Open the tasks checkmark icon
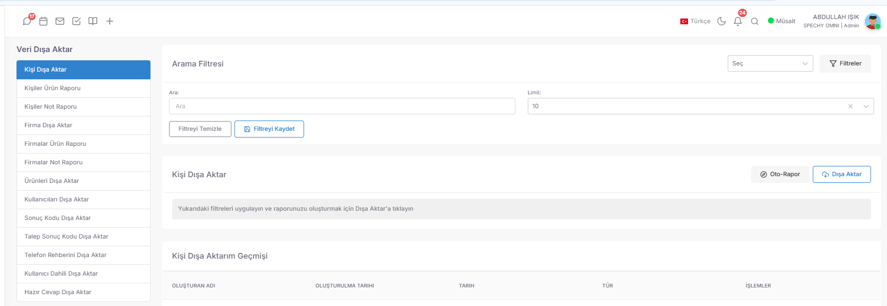This screenshot has width=887, height=306. 76,21
